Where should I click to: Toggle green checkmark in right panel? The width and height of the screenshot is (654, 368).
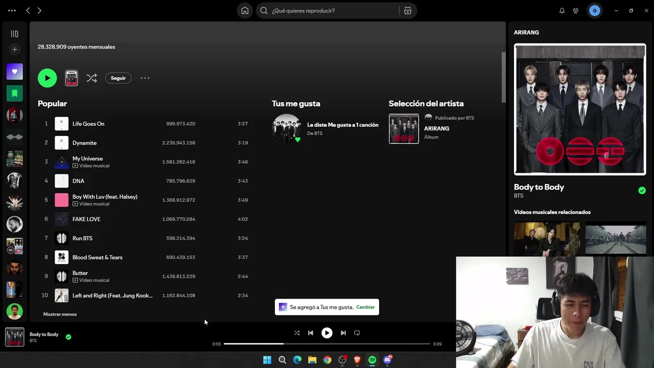642,191
